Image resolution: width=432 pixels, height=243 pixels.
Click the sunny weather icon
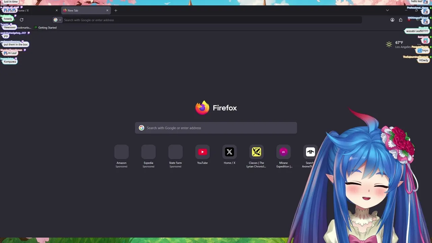pyautogui.click(x=389, y=44)
